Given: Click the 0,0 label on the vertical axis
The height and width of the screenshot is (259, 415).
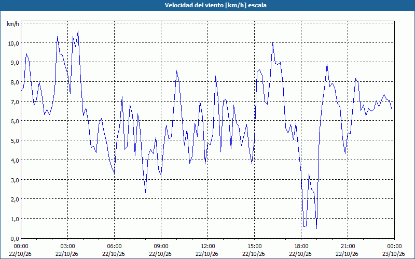Looking at the screenshot, I should click(x=15, y=239).
